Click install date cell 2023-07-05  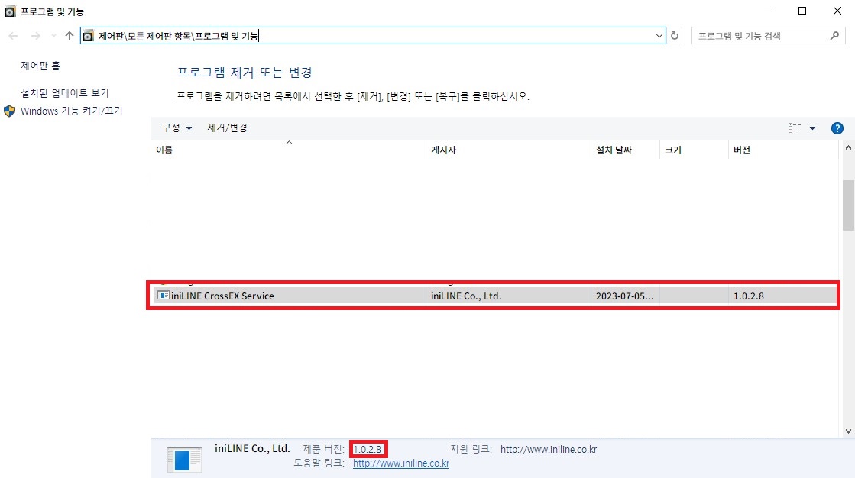[624, 296]
